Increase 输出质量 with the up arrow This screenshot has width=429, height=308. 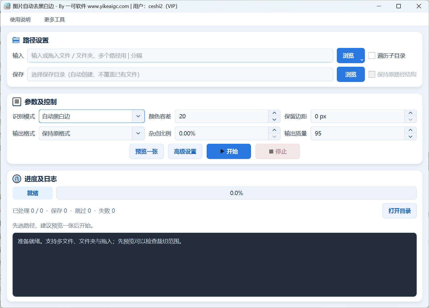point(410,130)
